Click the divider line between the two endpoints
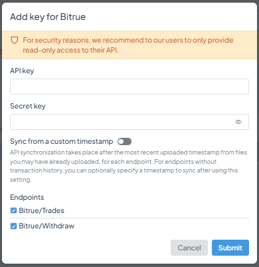Viewport: 259px width, 267px height. click(x=129, y=218)
